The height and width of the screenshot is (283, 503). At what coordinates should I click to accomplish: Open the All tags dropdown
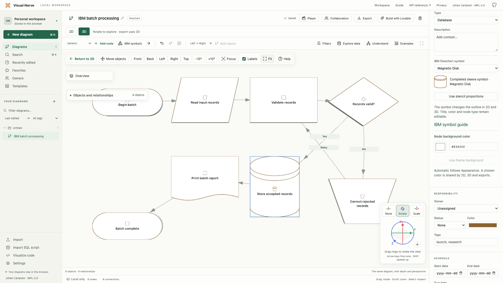click(x=45, y=118)
